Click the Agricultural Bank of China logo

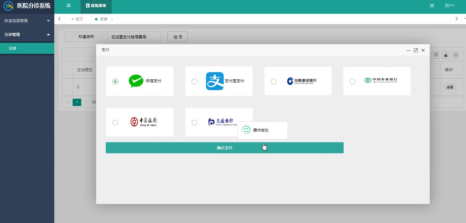(x=381, y=80)
